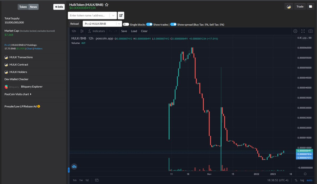
Task: Take a chart snapshot with camera icon
Action: pos(311,31)
